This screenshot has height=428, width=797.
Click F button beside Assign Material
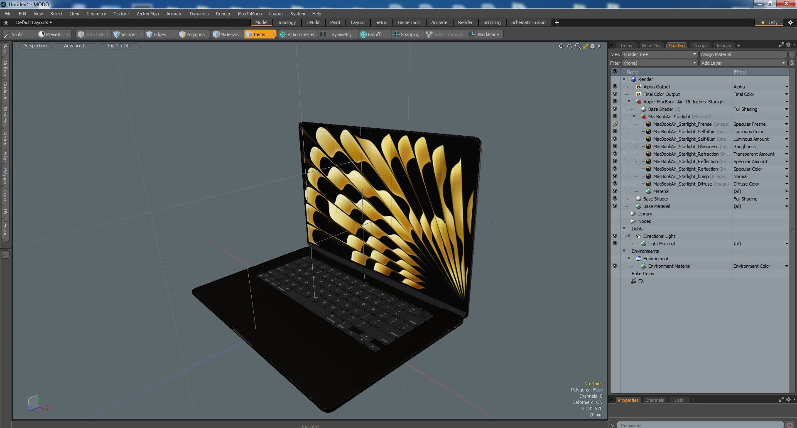pyautogui.click(x=792, y=54)
